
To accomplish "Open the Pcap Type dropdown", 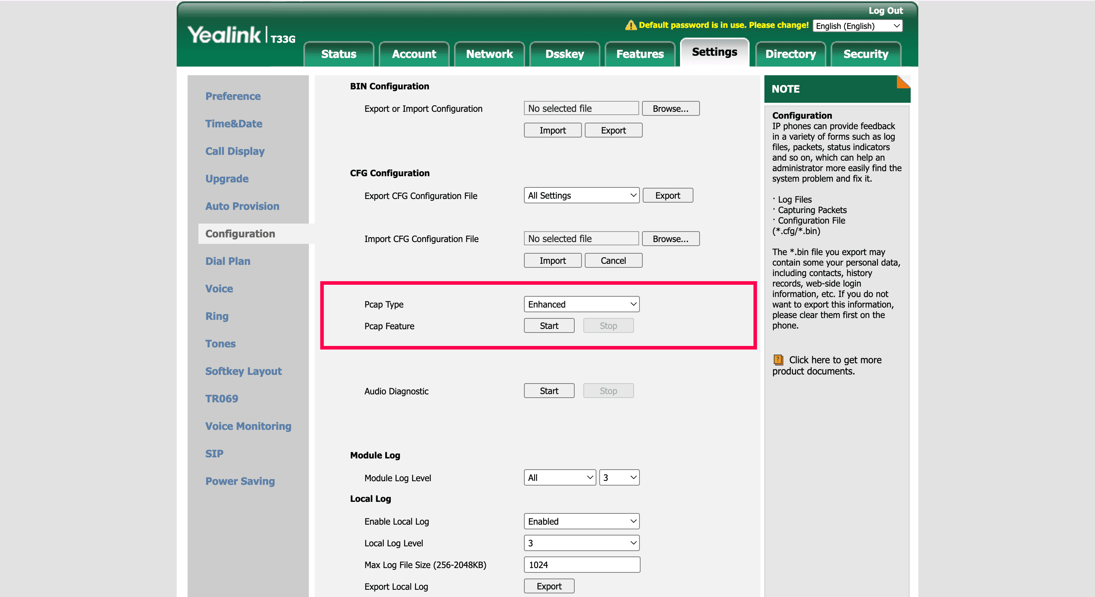I will [581, 304].
